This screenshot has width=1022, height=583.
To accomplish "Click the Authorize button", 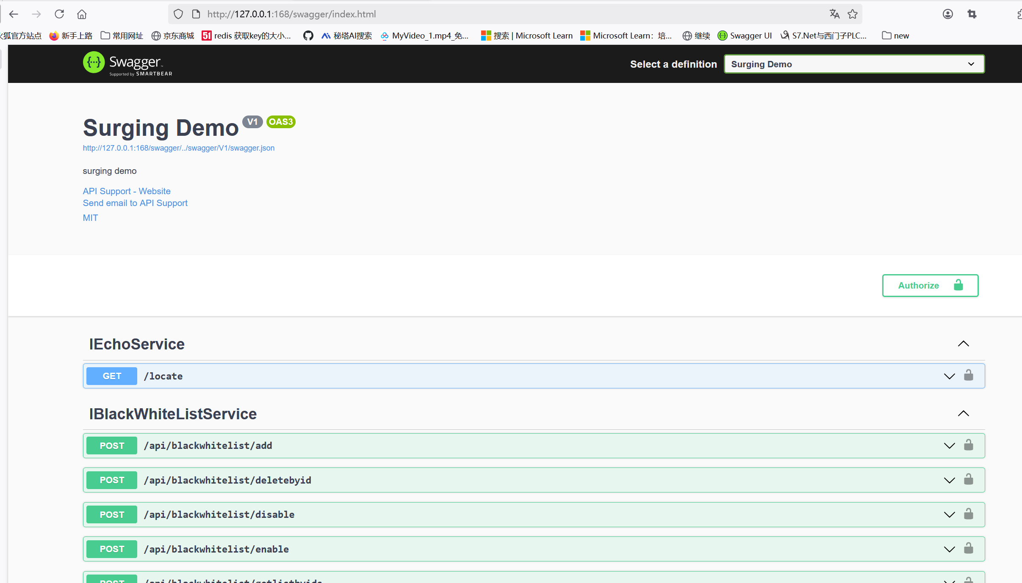I will click(x=930, y=285).
